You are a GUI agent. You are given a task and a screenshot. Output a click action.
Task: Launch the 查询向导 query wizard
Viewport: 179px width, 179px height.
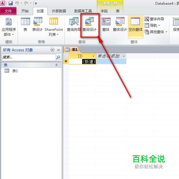coord(74,24)
